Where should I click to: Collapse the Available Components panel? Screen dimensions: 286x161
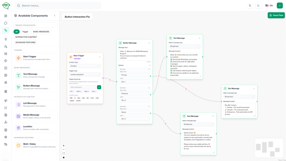(54, 16)
